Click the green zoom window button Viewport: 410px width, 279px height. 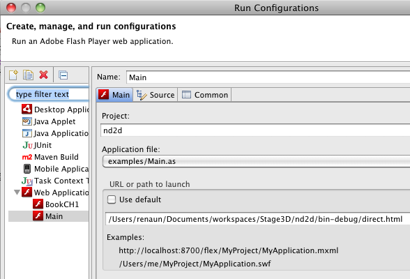[x=40, y=8]
